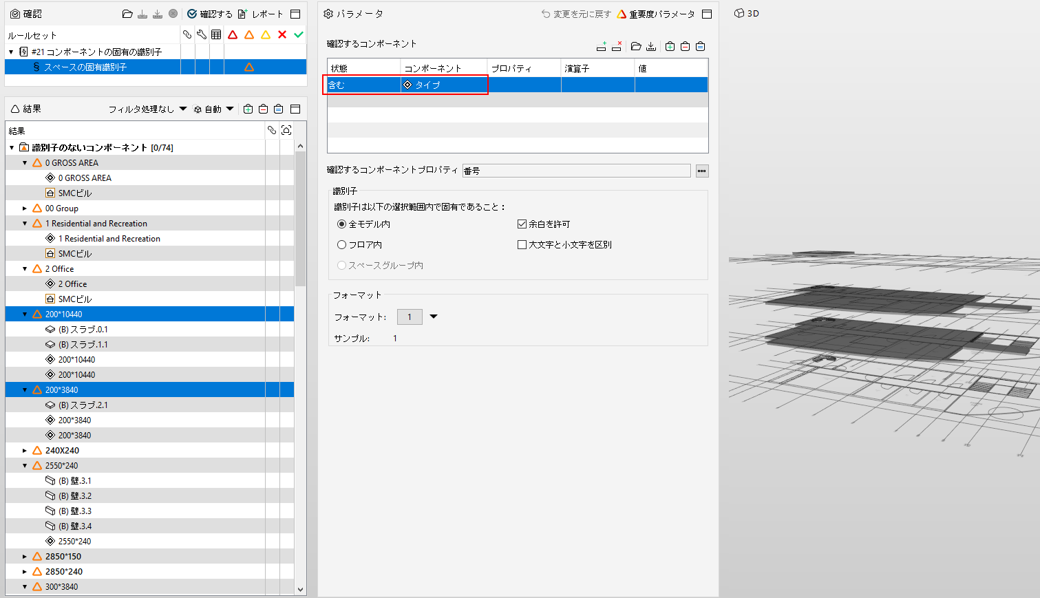Click the yellow triangle low severity icon
The width and height of the screenshot is (1040, 598).
coord(266,34)
